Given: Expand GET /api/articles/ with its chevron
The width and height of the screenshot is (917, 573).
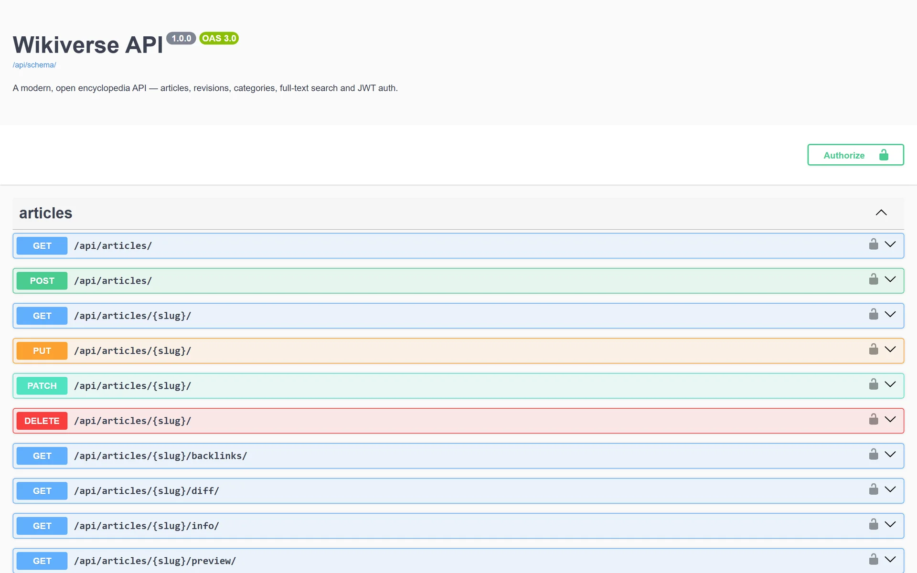Looking at the screenshot, I should click(890, 244).
